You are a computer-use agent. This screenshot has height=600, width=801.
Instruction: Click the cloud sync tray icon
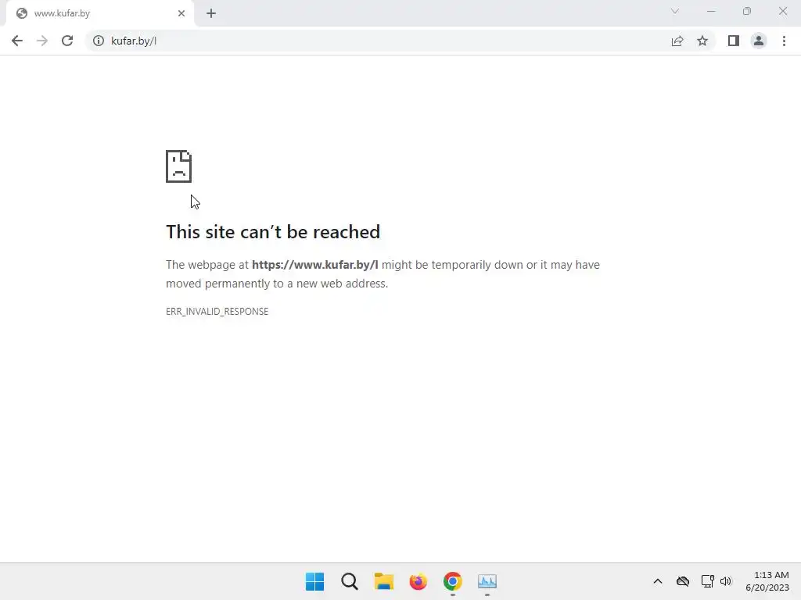click(682, 581)
